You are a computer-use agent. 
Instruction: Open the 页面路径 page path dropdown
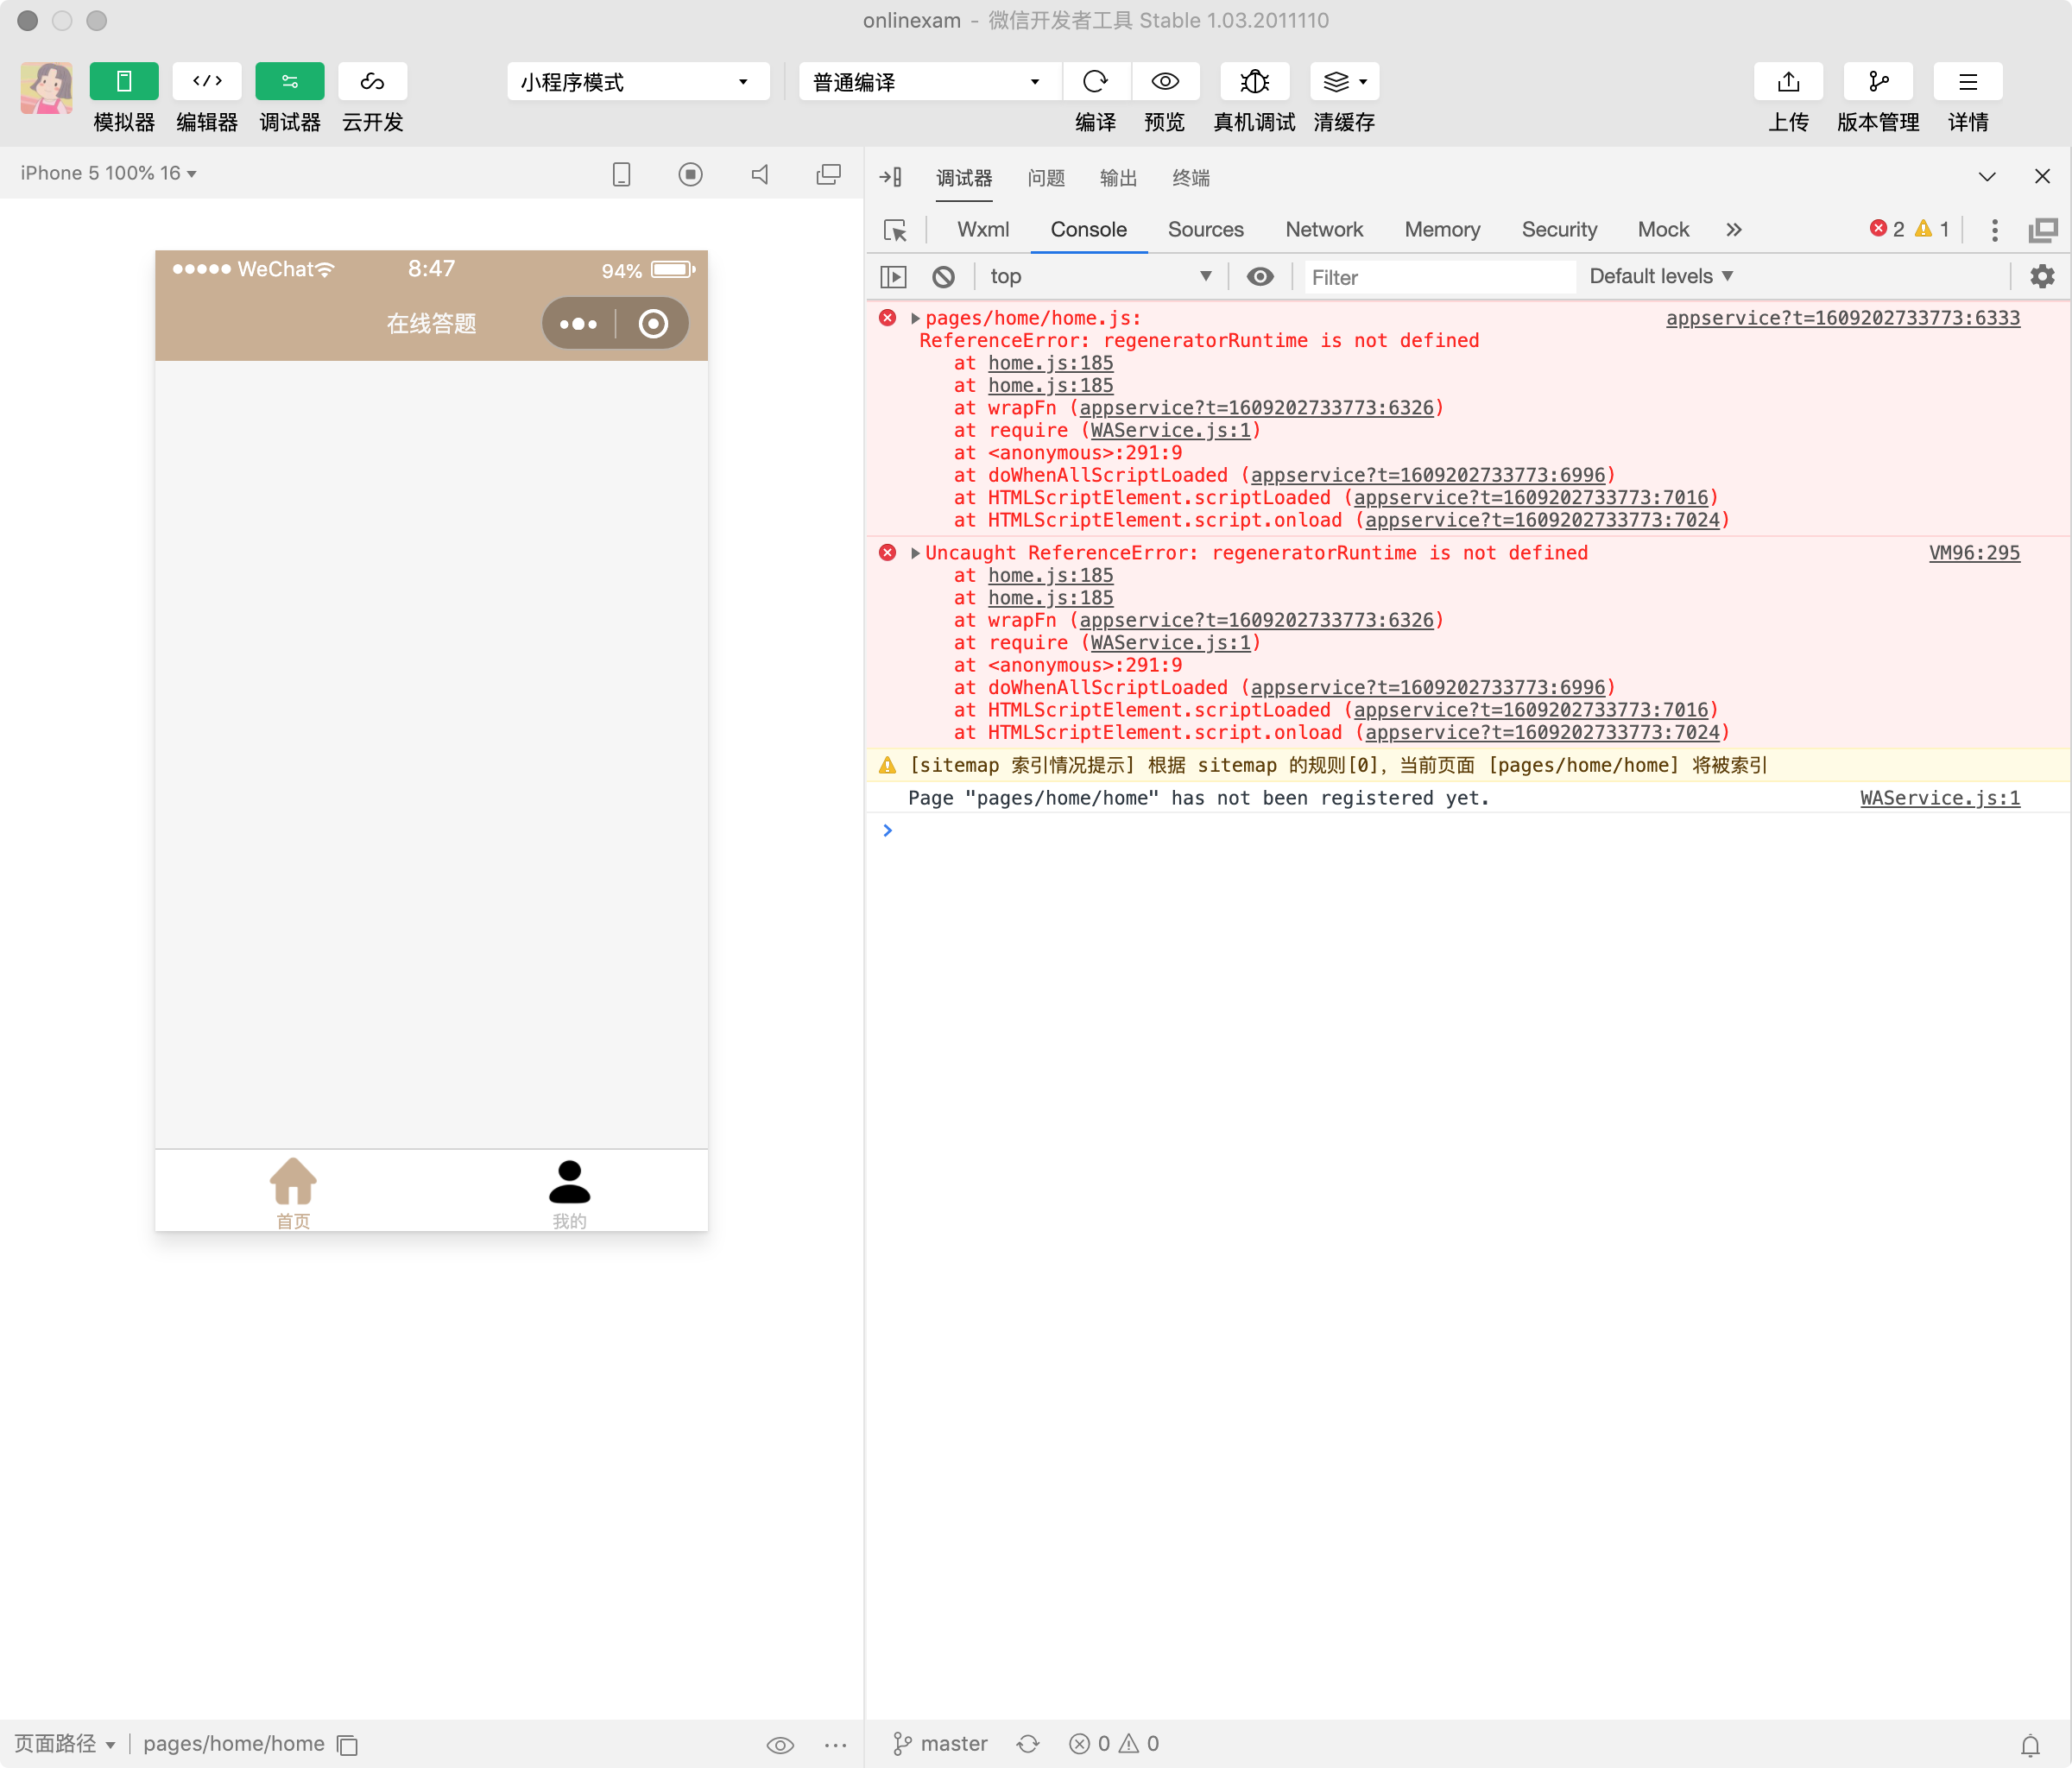65,1744
